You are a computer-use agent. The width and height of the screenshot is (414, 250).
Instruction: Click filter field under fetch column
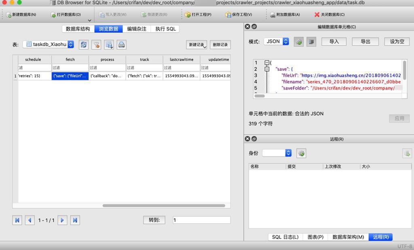coord(70,68)
